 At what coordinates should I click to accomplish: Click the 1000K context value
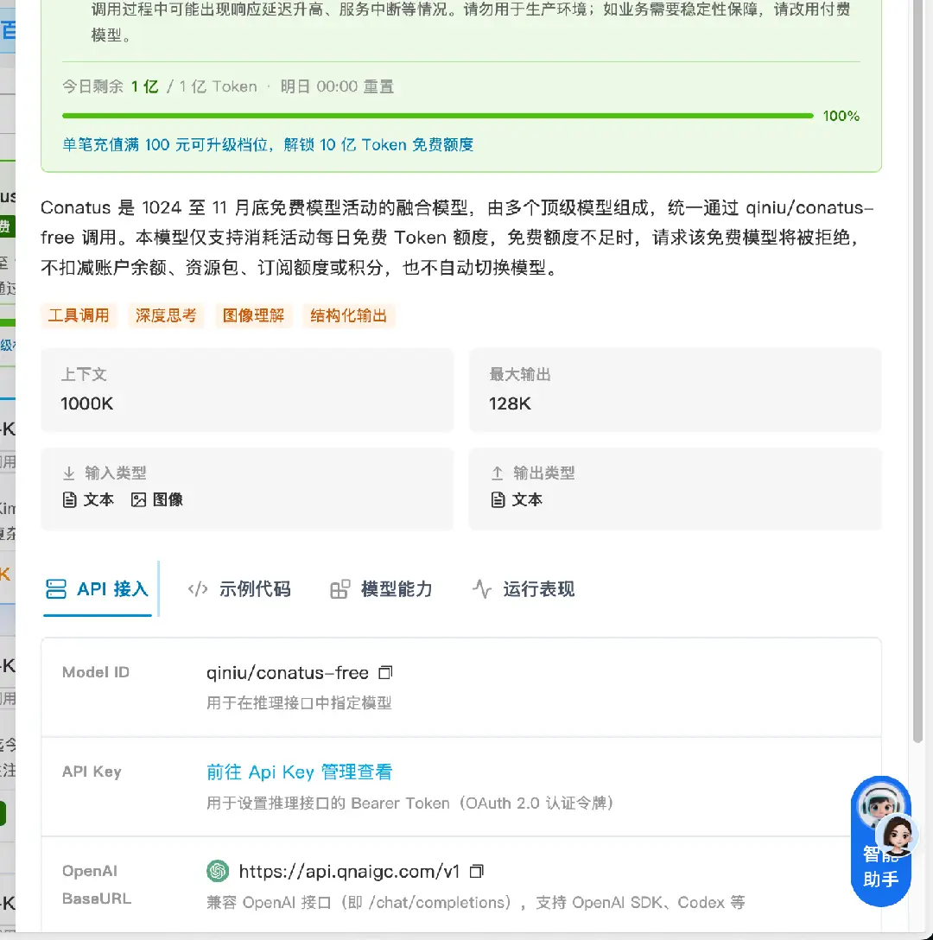pos(87,403)
